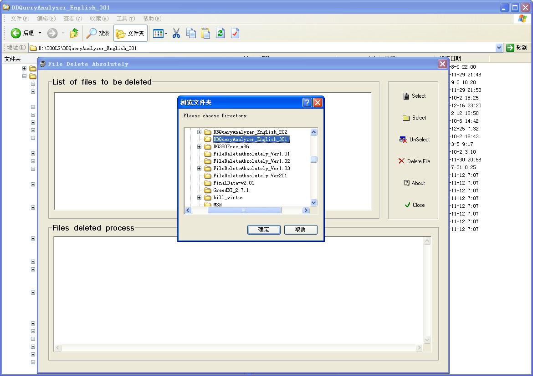Open the 搜索 search pane in Explorer
Viewport: 533px width, 376px height.
pos(98,33)
